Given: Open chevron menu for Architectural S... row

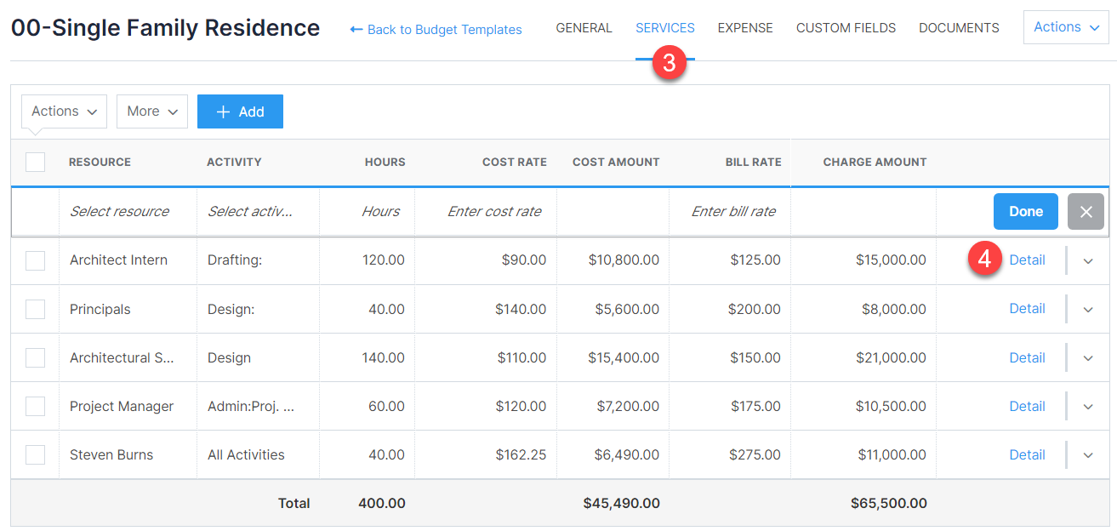Looking at the screenshot, I should tap(1088, 358).
